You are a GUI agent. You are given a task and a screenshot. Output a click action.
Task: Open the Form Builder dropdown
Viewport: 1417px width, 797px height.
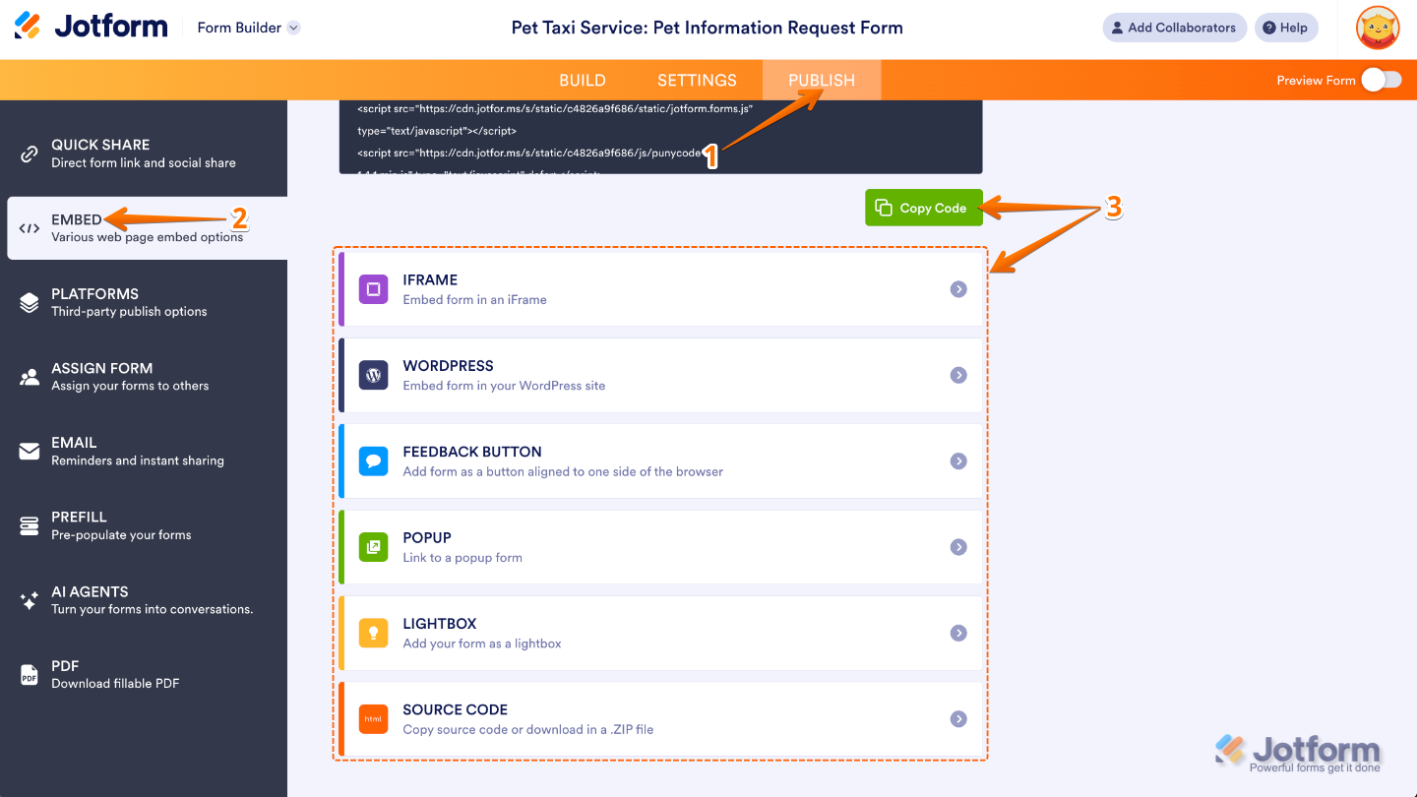click(x=247, y=28)
